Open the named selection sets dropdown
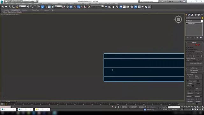Screen dimensions: 204x115 [x=97, y=6]
